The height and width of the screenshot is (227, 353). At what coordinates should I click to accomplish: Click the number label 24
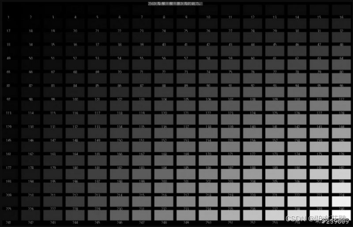click(x=164, y=31)
